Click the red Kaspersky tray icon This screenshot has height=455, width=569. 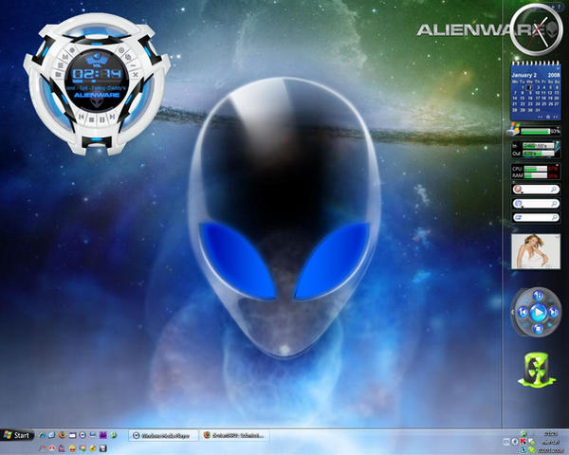click(x=523, y=442)
